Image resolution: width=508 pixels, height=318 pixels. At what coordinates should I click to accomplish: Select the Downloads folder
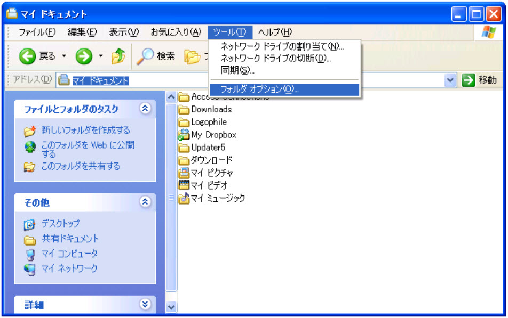[x=211, y=109]
